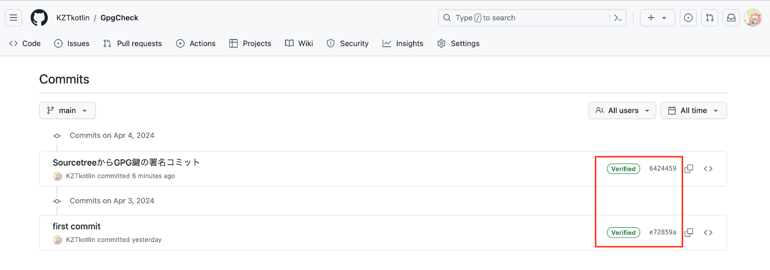Open the hamburger navigation menu
This screenshot has height=270, width=770.
pyautogui.click(x=14, y=18)
